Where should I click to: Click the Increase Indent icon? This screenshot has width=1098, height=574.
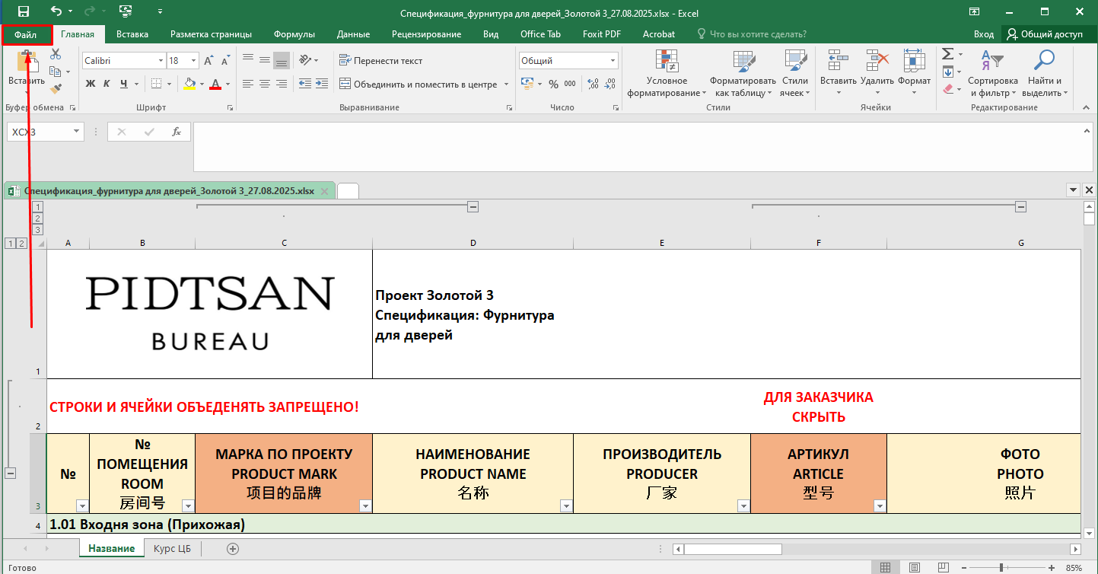point(322,84)
